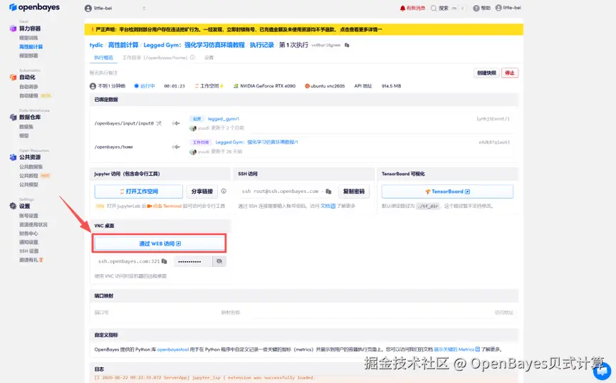Open 通知设置 in the sidebar
This screenshot has width=616, height=383.
click(28, 242)
